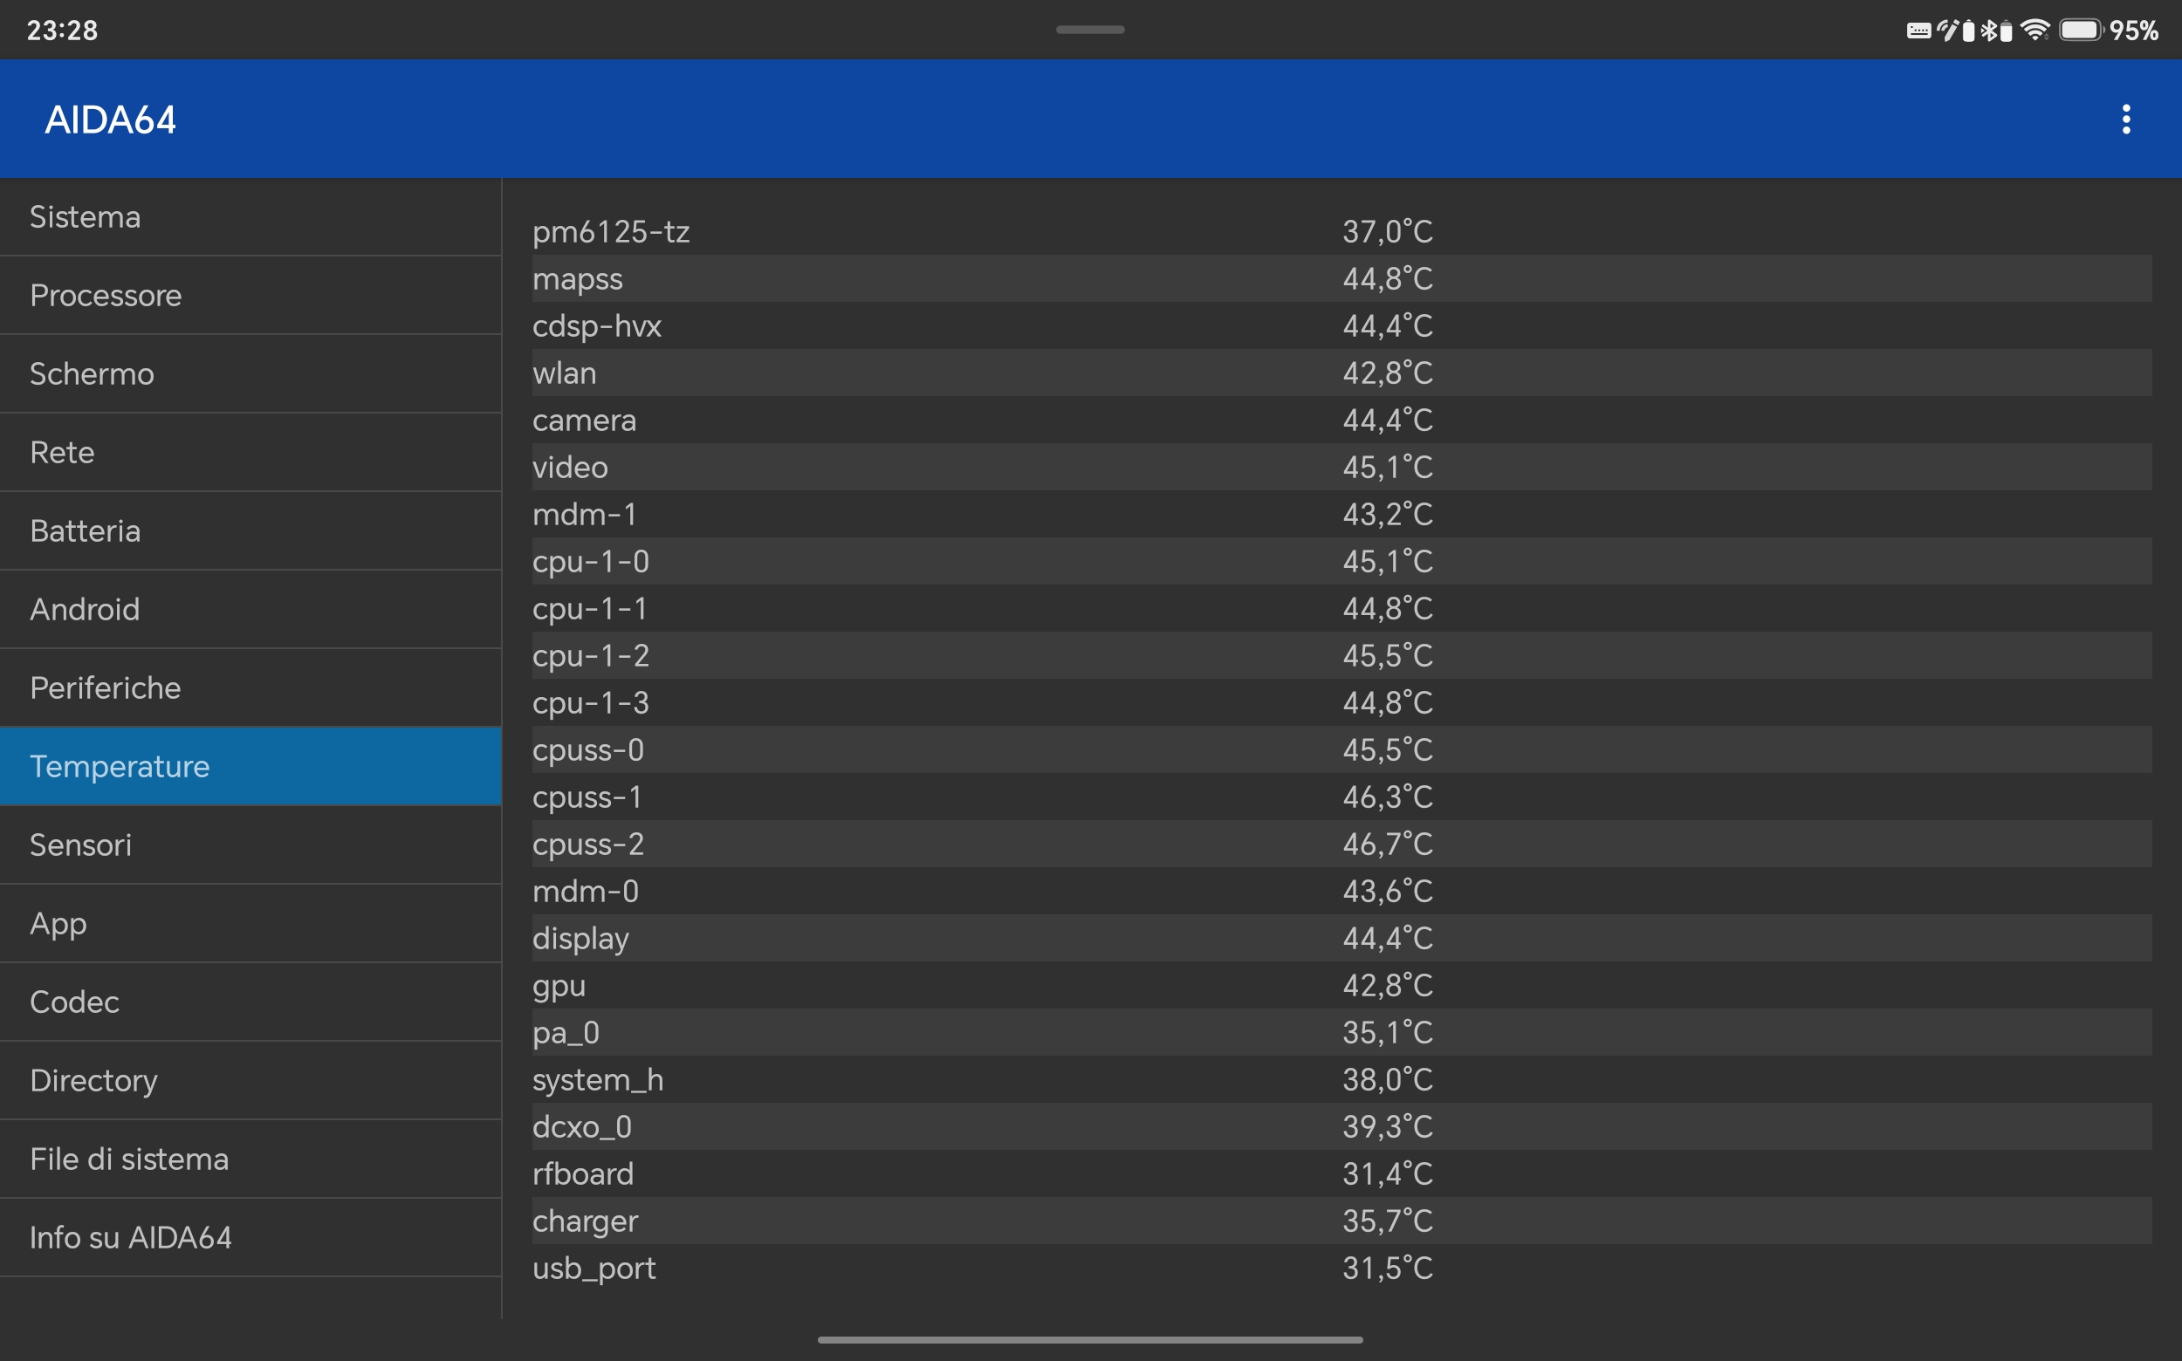
Task: Select the dcxo_0 row
Action: [x=1341, y=1126]
